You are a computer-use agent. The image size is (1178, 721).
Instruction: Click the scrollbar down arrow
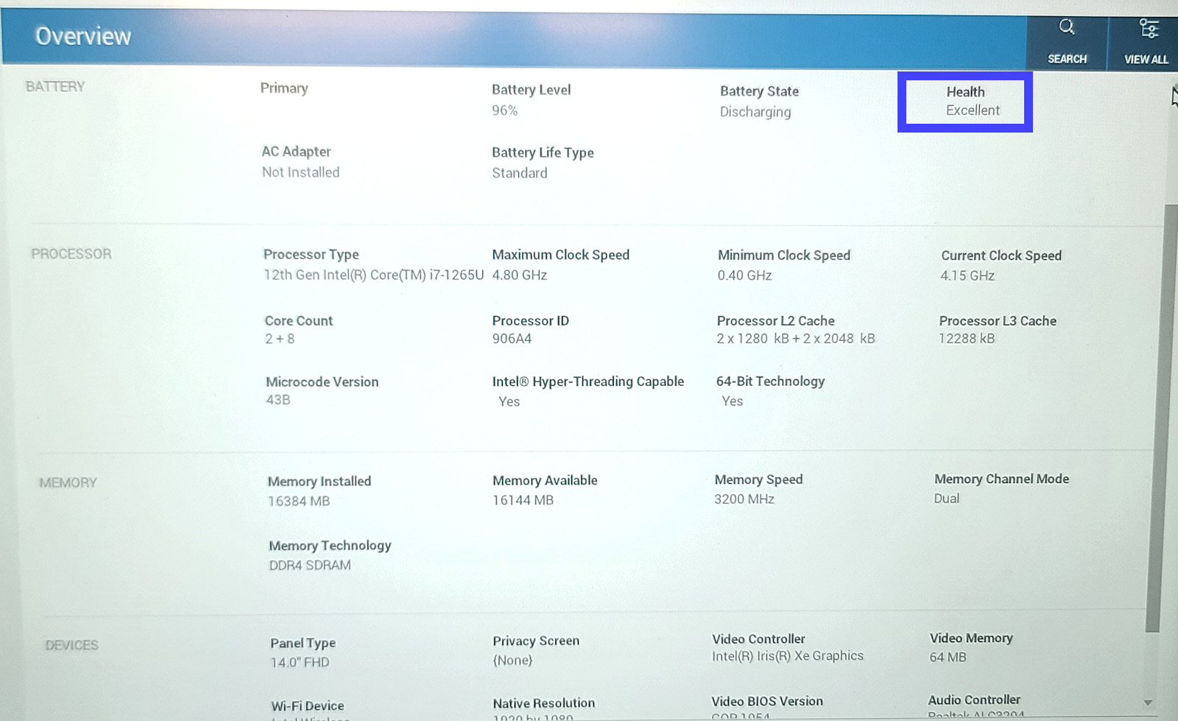pos(1148,702)
